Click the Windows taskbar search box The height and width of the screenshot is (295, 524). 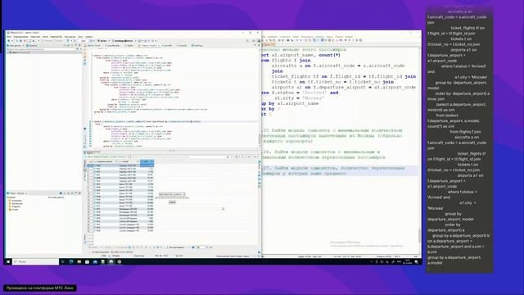36,262
